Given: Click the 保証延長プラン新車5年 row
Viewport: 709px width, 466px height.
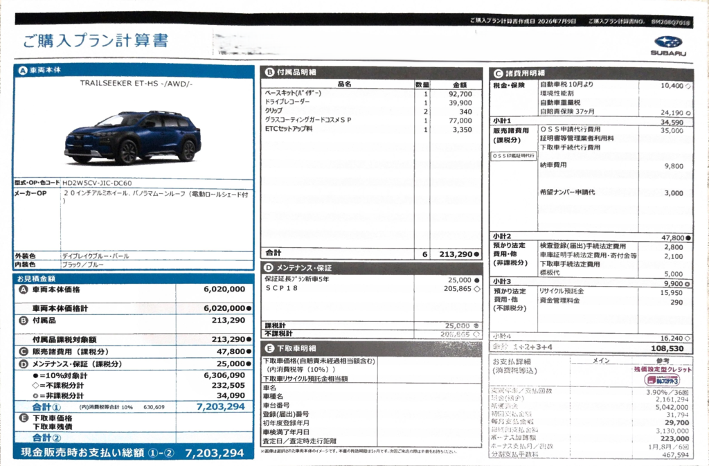Looking at the screenshot, I should (371, 280).
